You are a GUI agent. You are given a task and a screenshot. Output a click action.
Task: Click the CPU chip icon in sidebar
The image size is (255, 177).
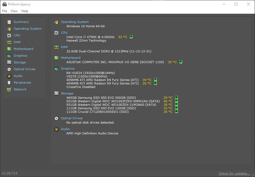[9, 35]
